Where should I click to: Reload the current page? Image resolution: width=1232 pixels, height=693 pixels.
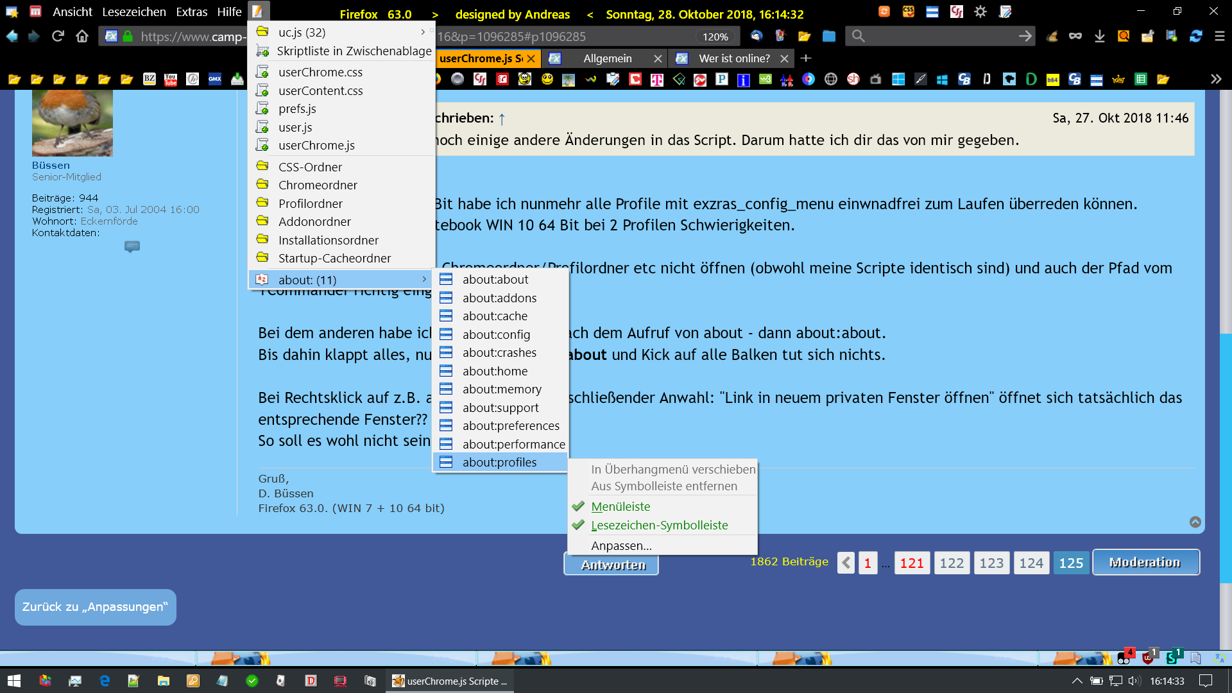tap(58, 37)
